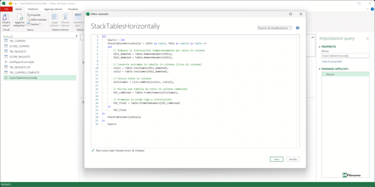Open Gestisci dropdown in Query group
Image resolution: width=375 pixels, height=187 pixels.
point(34,24)
